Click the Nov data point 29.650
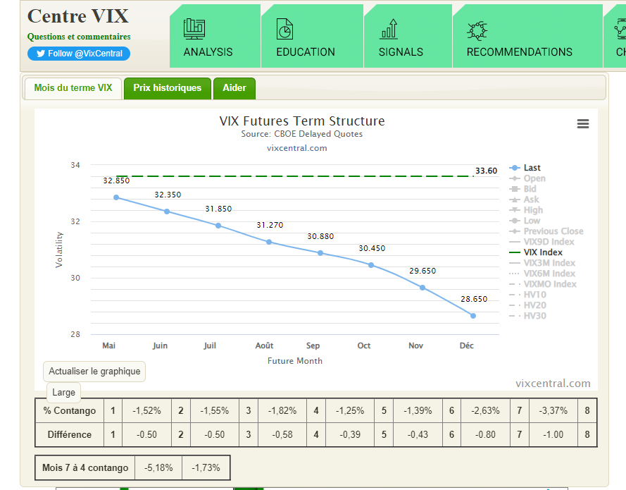Screen dimensions: 626x490 pyautogui.click(x=422, y=288)
